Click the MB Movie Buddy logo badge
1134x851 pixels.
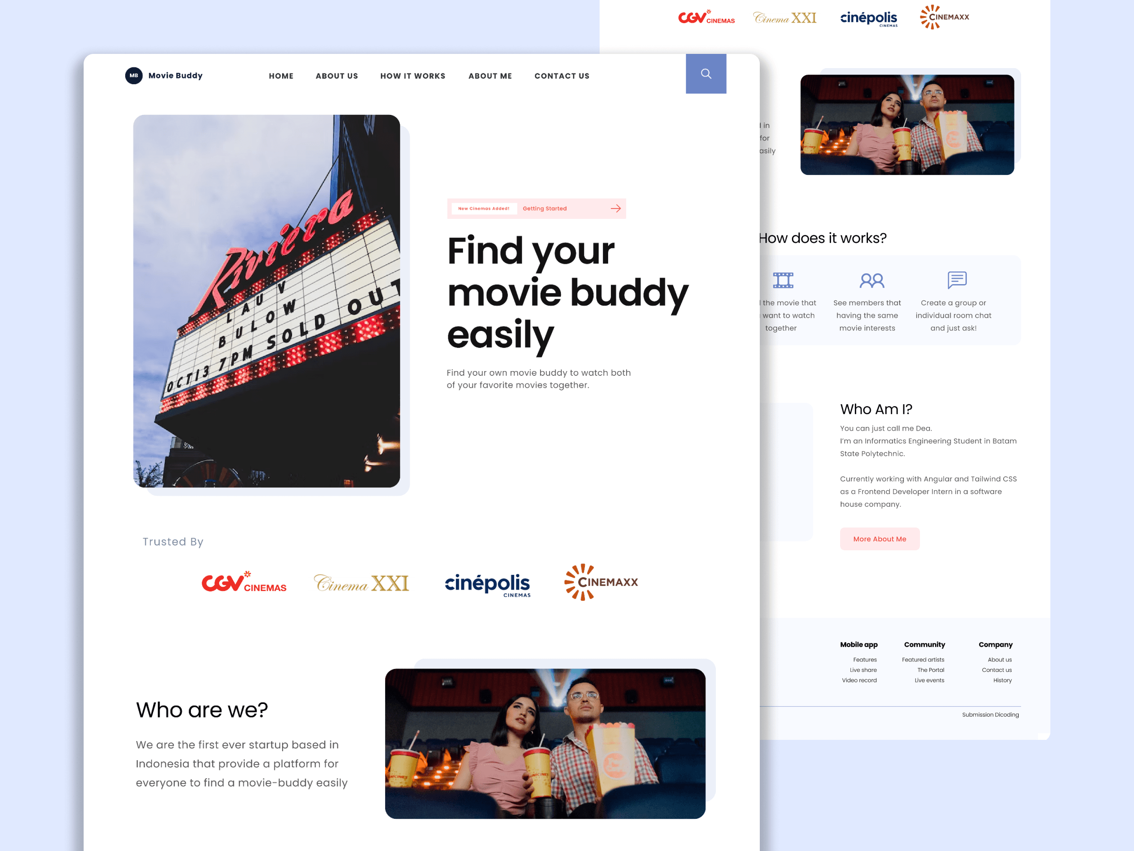[x=133, y=75]
